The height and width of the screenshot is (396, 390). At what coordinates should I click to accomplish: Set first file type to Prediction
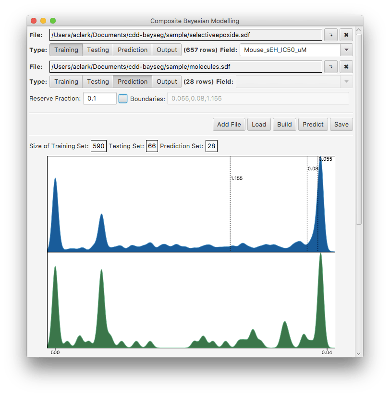(133, 50)
